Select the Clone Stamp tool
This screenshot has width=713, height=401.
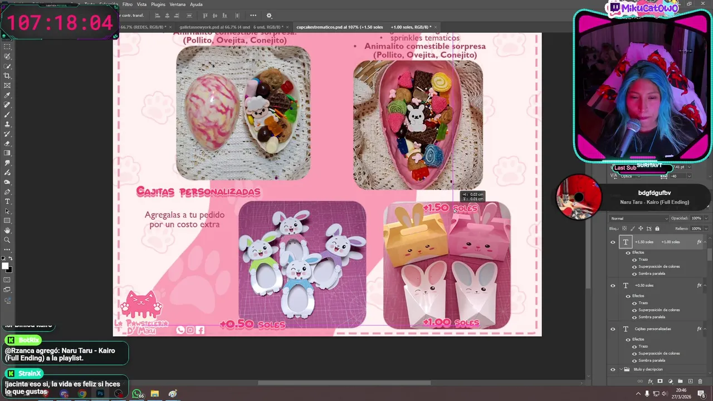point(7,124)
